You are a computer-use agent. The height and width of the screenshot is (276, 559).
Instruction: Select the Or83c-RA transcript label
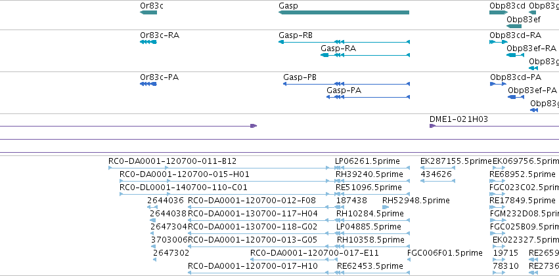click(160, 35)
